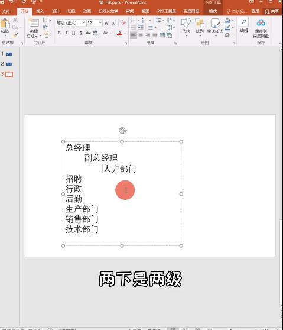Click the 粘贴 paste icon
Viewport: 283px width, 330px height.
pyautogui.click(x=5, y=25)
